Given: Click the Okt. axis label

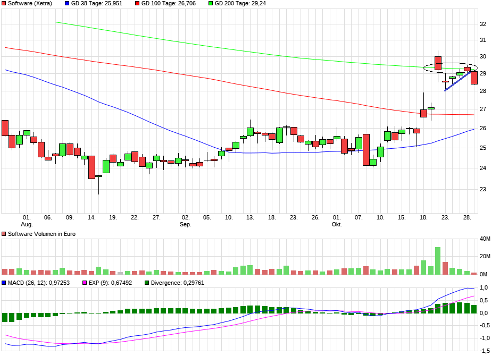Looking at the screenshot, I should [337, 225].
